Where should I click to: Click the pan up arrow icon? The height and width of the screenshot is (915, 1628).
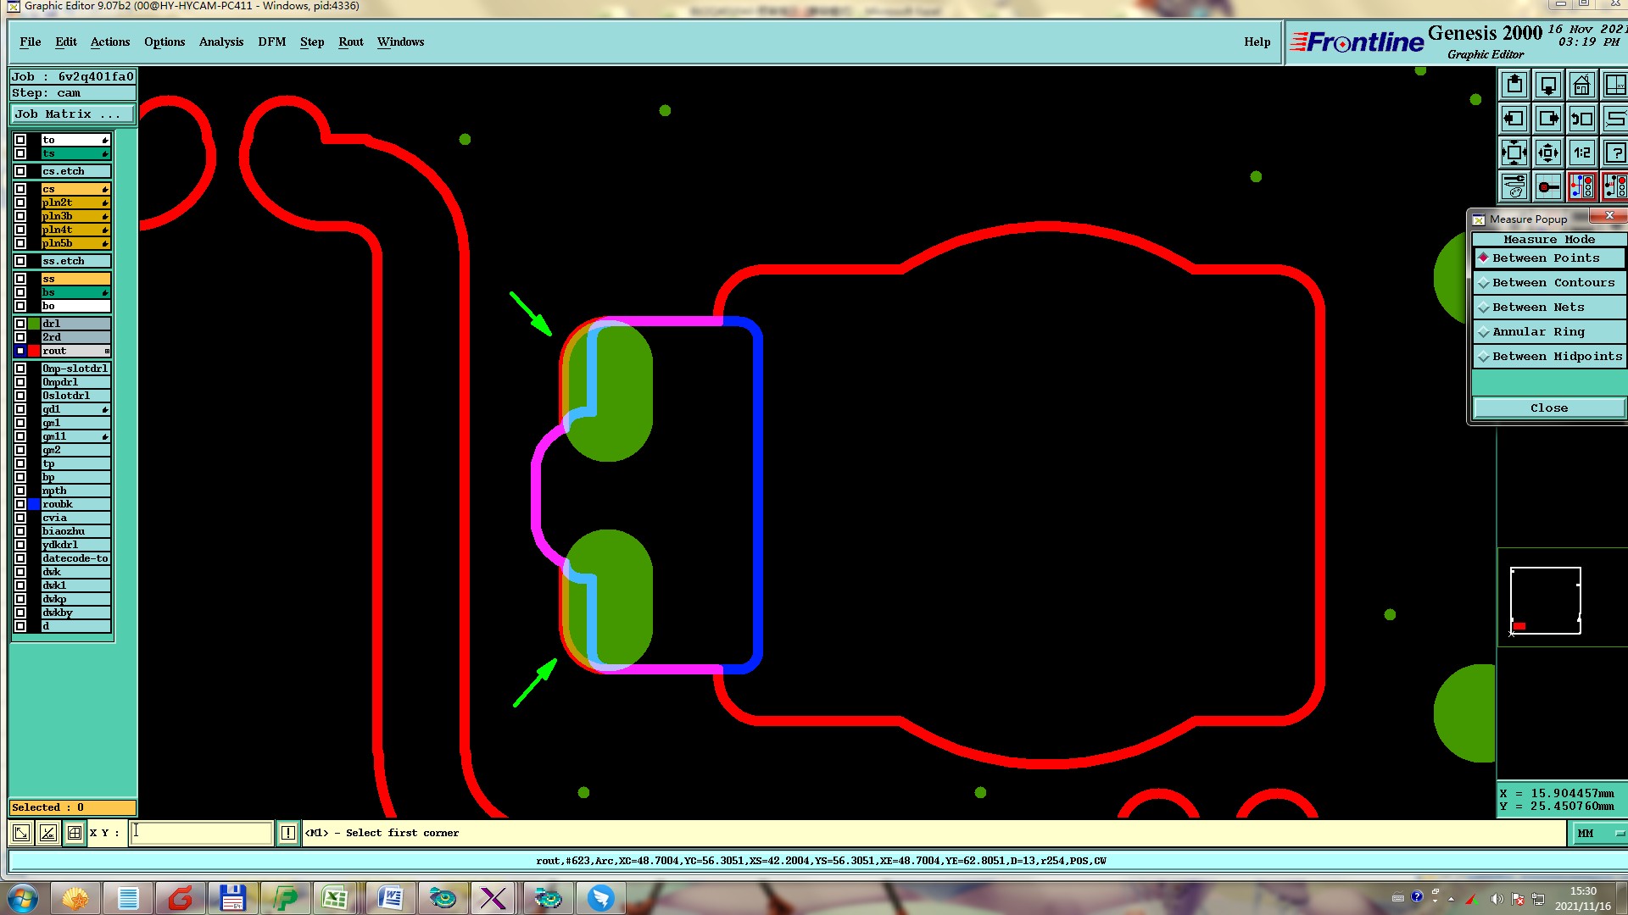click(x=1514, y=86)
